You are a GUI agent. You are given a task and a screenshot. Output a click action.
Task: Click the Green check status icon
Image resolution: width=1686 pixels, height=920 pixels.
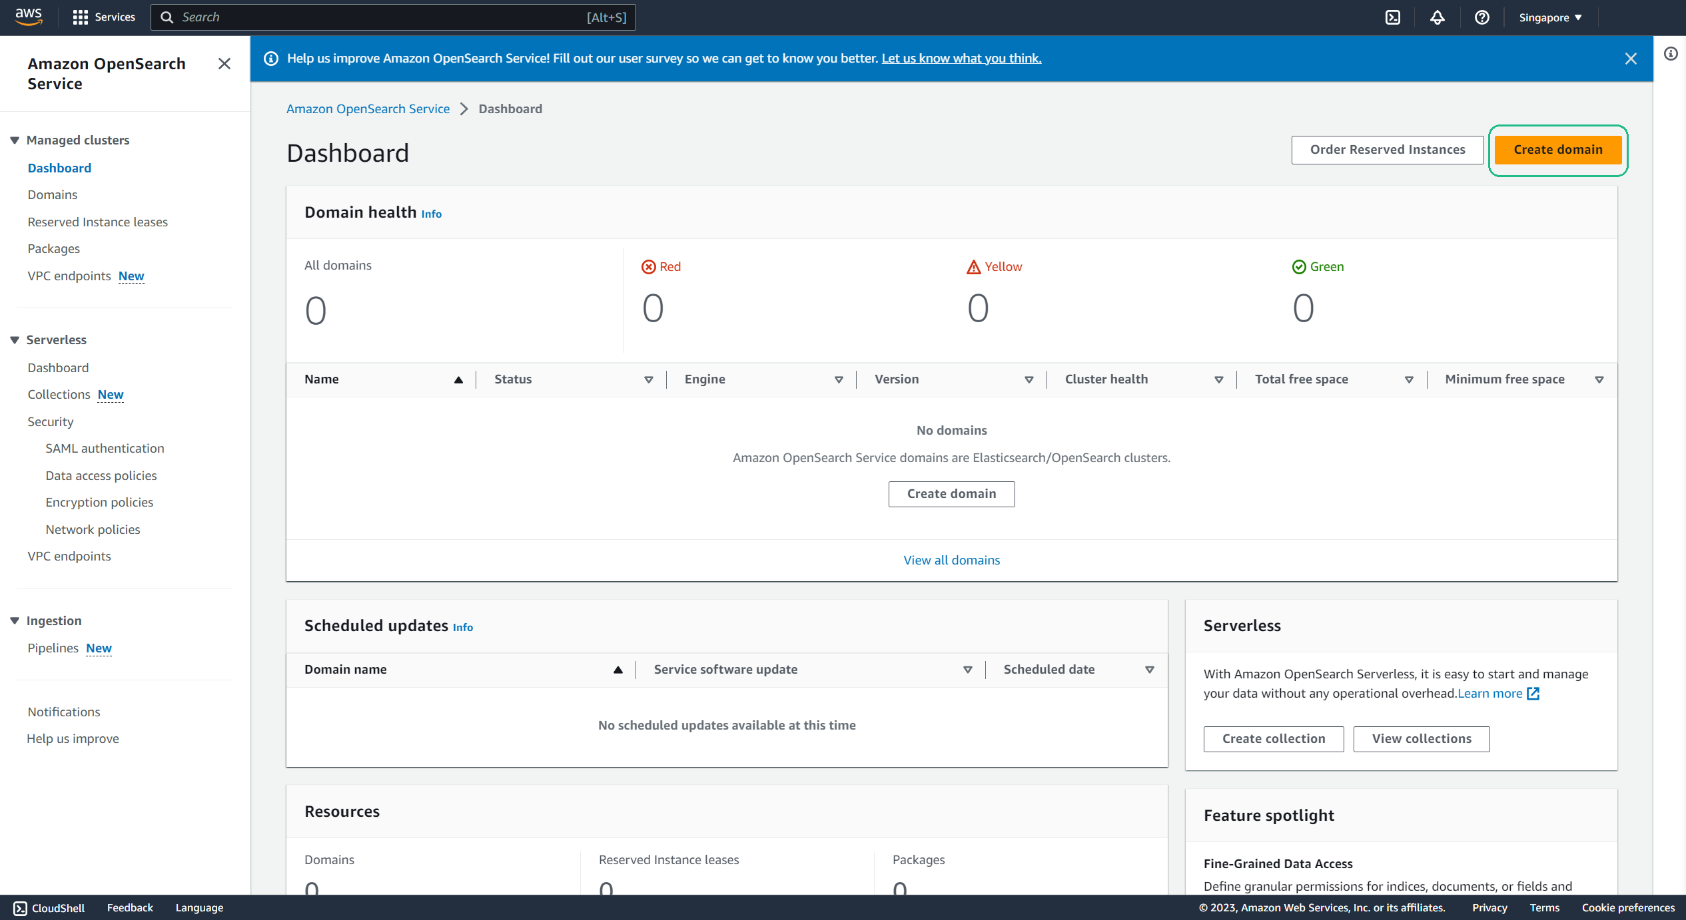1299,267
